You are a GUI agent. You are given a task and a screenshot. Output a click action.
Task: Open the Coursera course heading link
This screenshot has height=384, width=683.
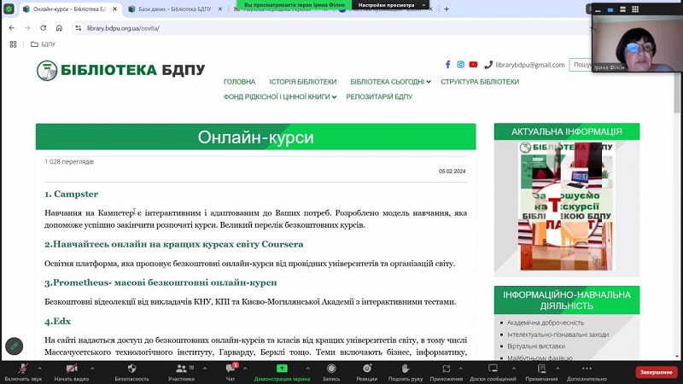point(174,244)
